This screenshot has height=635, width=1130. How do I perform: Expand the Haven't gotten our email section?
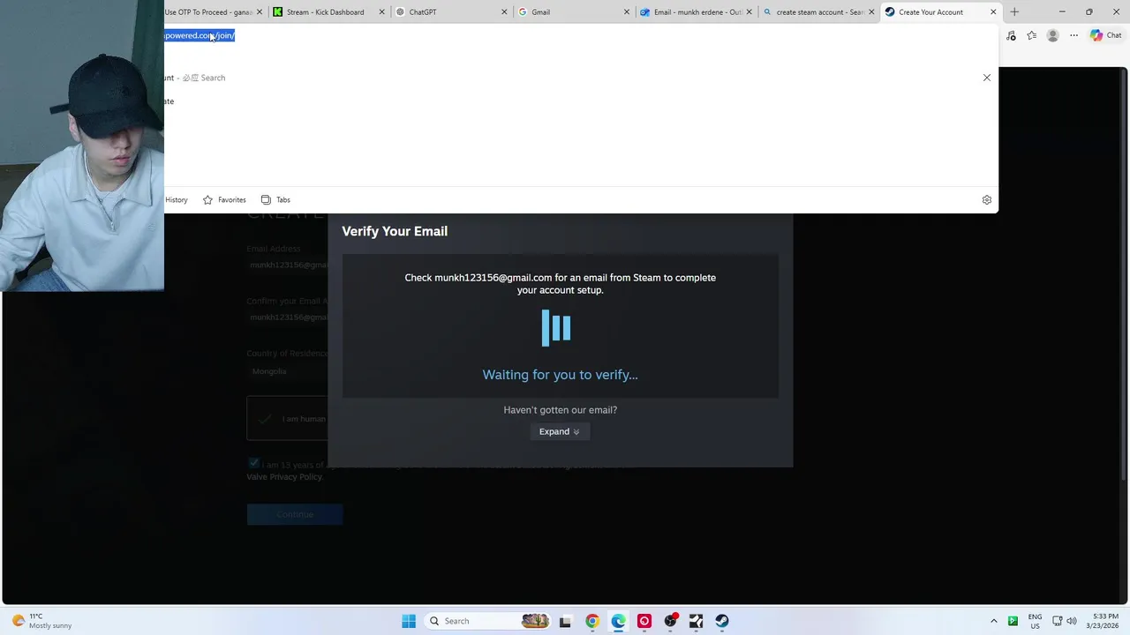(x=560, y=431)
